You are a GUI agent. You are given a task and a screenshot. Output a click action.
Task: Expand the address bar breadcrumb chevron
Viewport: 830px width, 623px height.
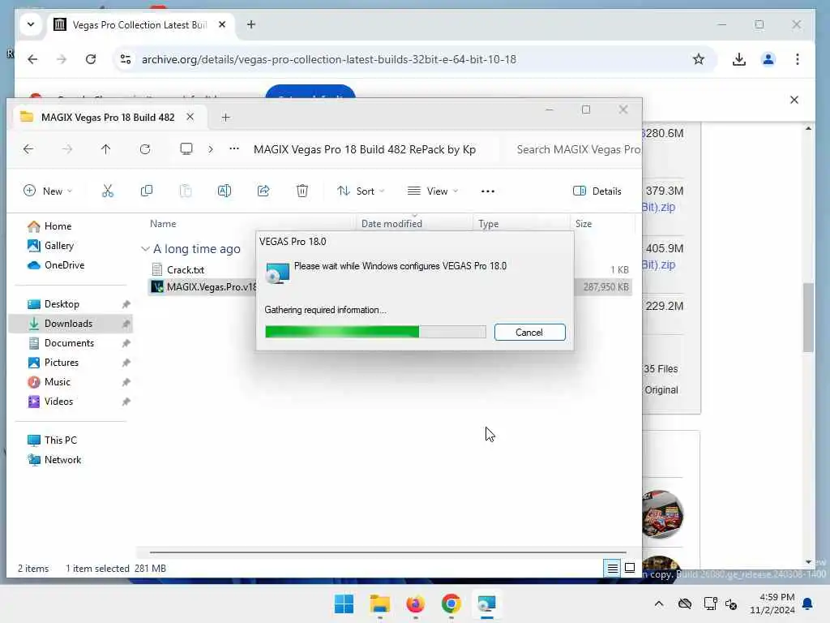211,149
